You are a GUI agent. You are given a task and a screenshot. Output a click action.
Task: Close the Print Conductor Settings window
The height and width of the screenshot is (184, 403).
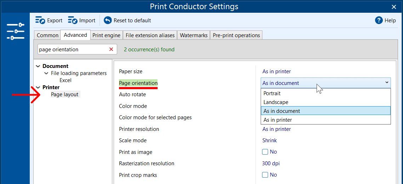(394, 7)
